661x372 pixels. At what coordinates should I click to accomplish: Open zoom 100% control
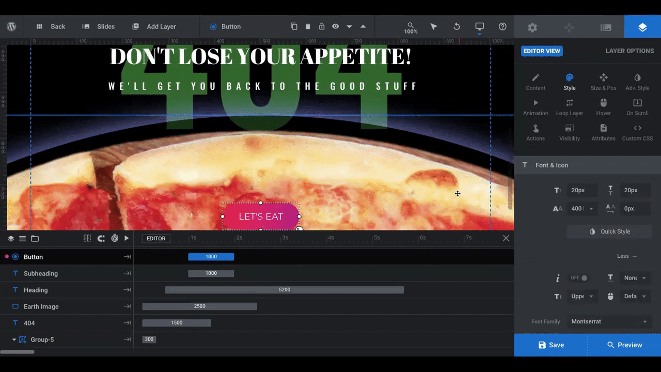(x=411, y=28)
